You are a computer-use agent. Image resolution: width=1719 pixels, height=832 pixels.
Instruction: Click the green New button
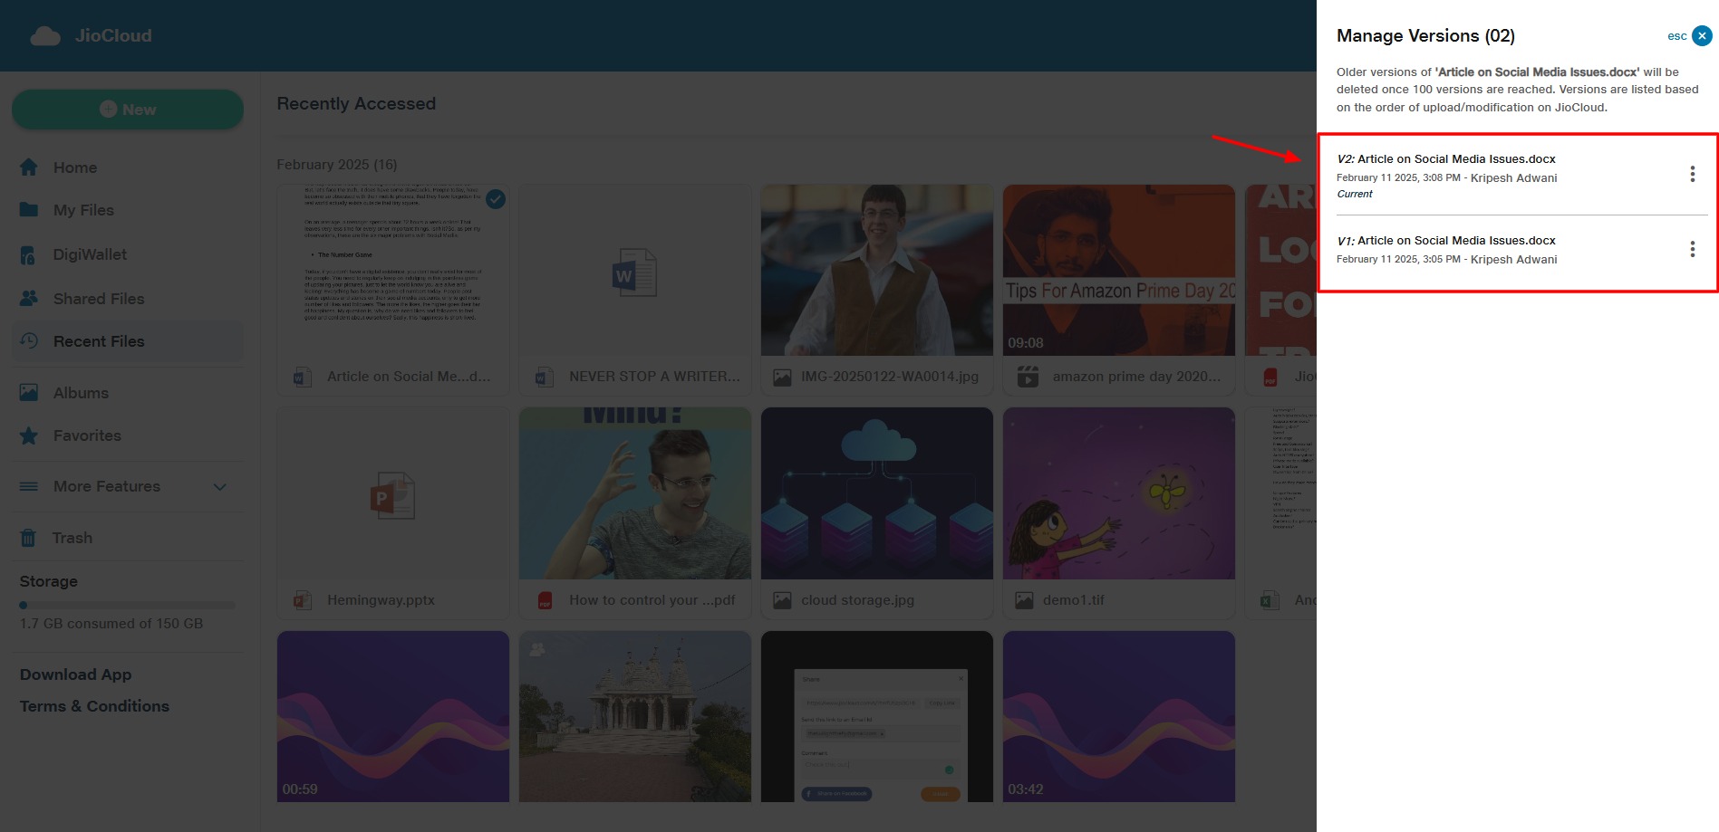(x=128, y=110)
